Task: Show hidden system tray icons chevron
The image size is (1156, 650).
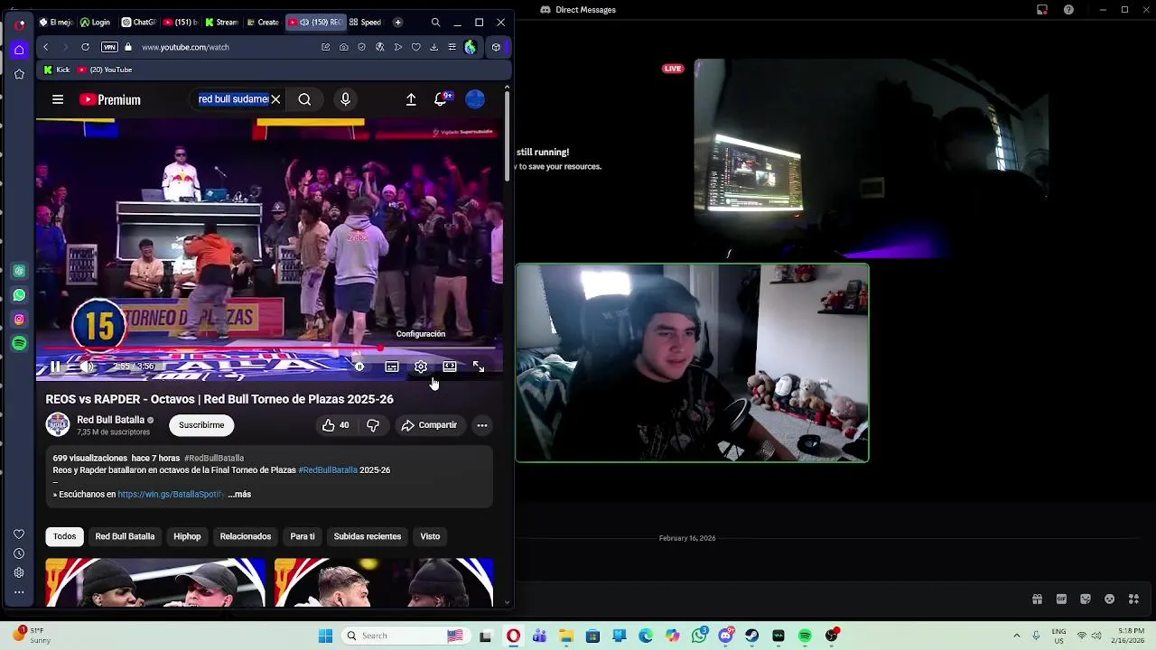Action: 1017,636
